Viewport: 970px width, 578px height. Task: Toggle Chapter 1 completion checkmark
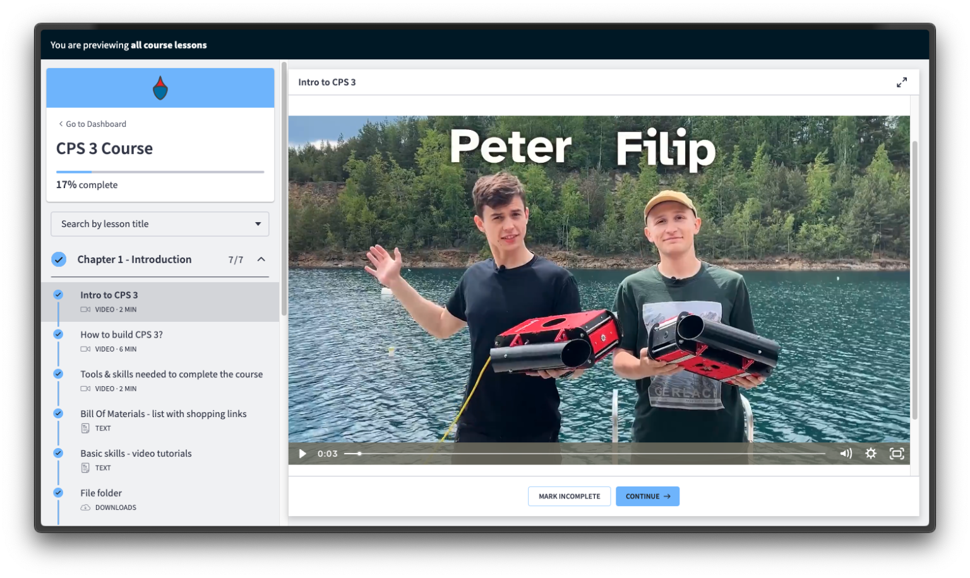59,259
